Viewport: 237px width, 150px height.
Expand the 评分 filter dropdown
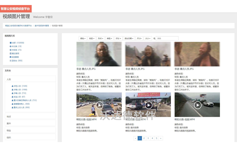tap(118, 38)
